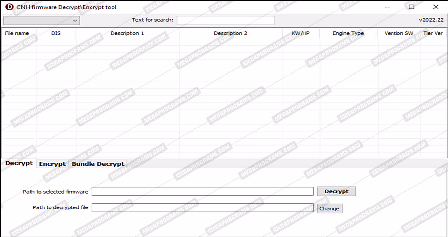The width and height of the screenshot is (448, 237).
Task: Sort by the File name column header
Action: (17, 33)
